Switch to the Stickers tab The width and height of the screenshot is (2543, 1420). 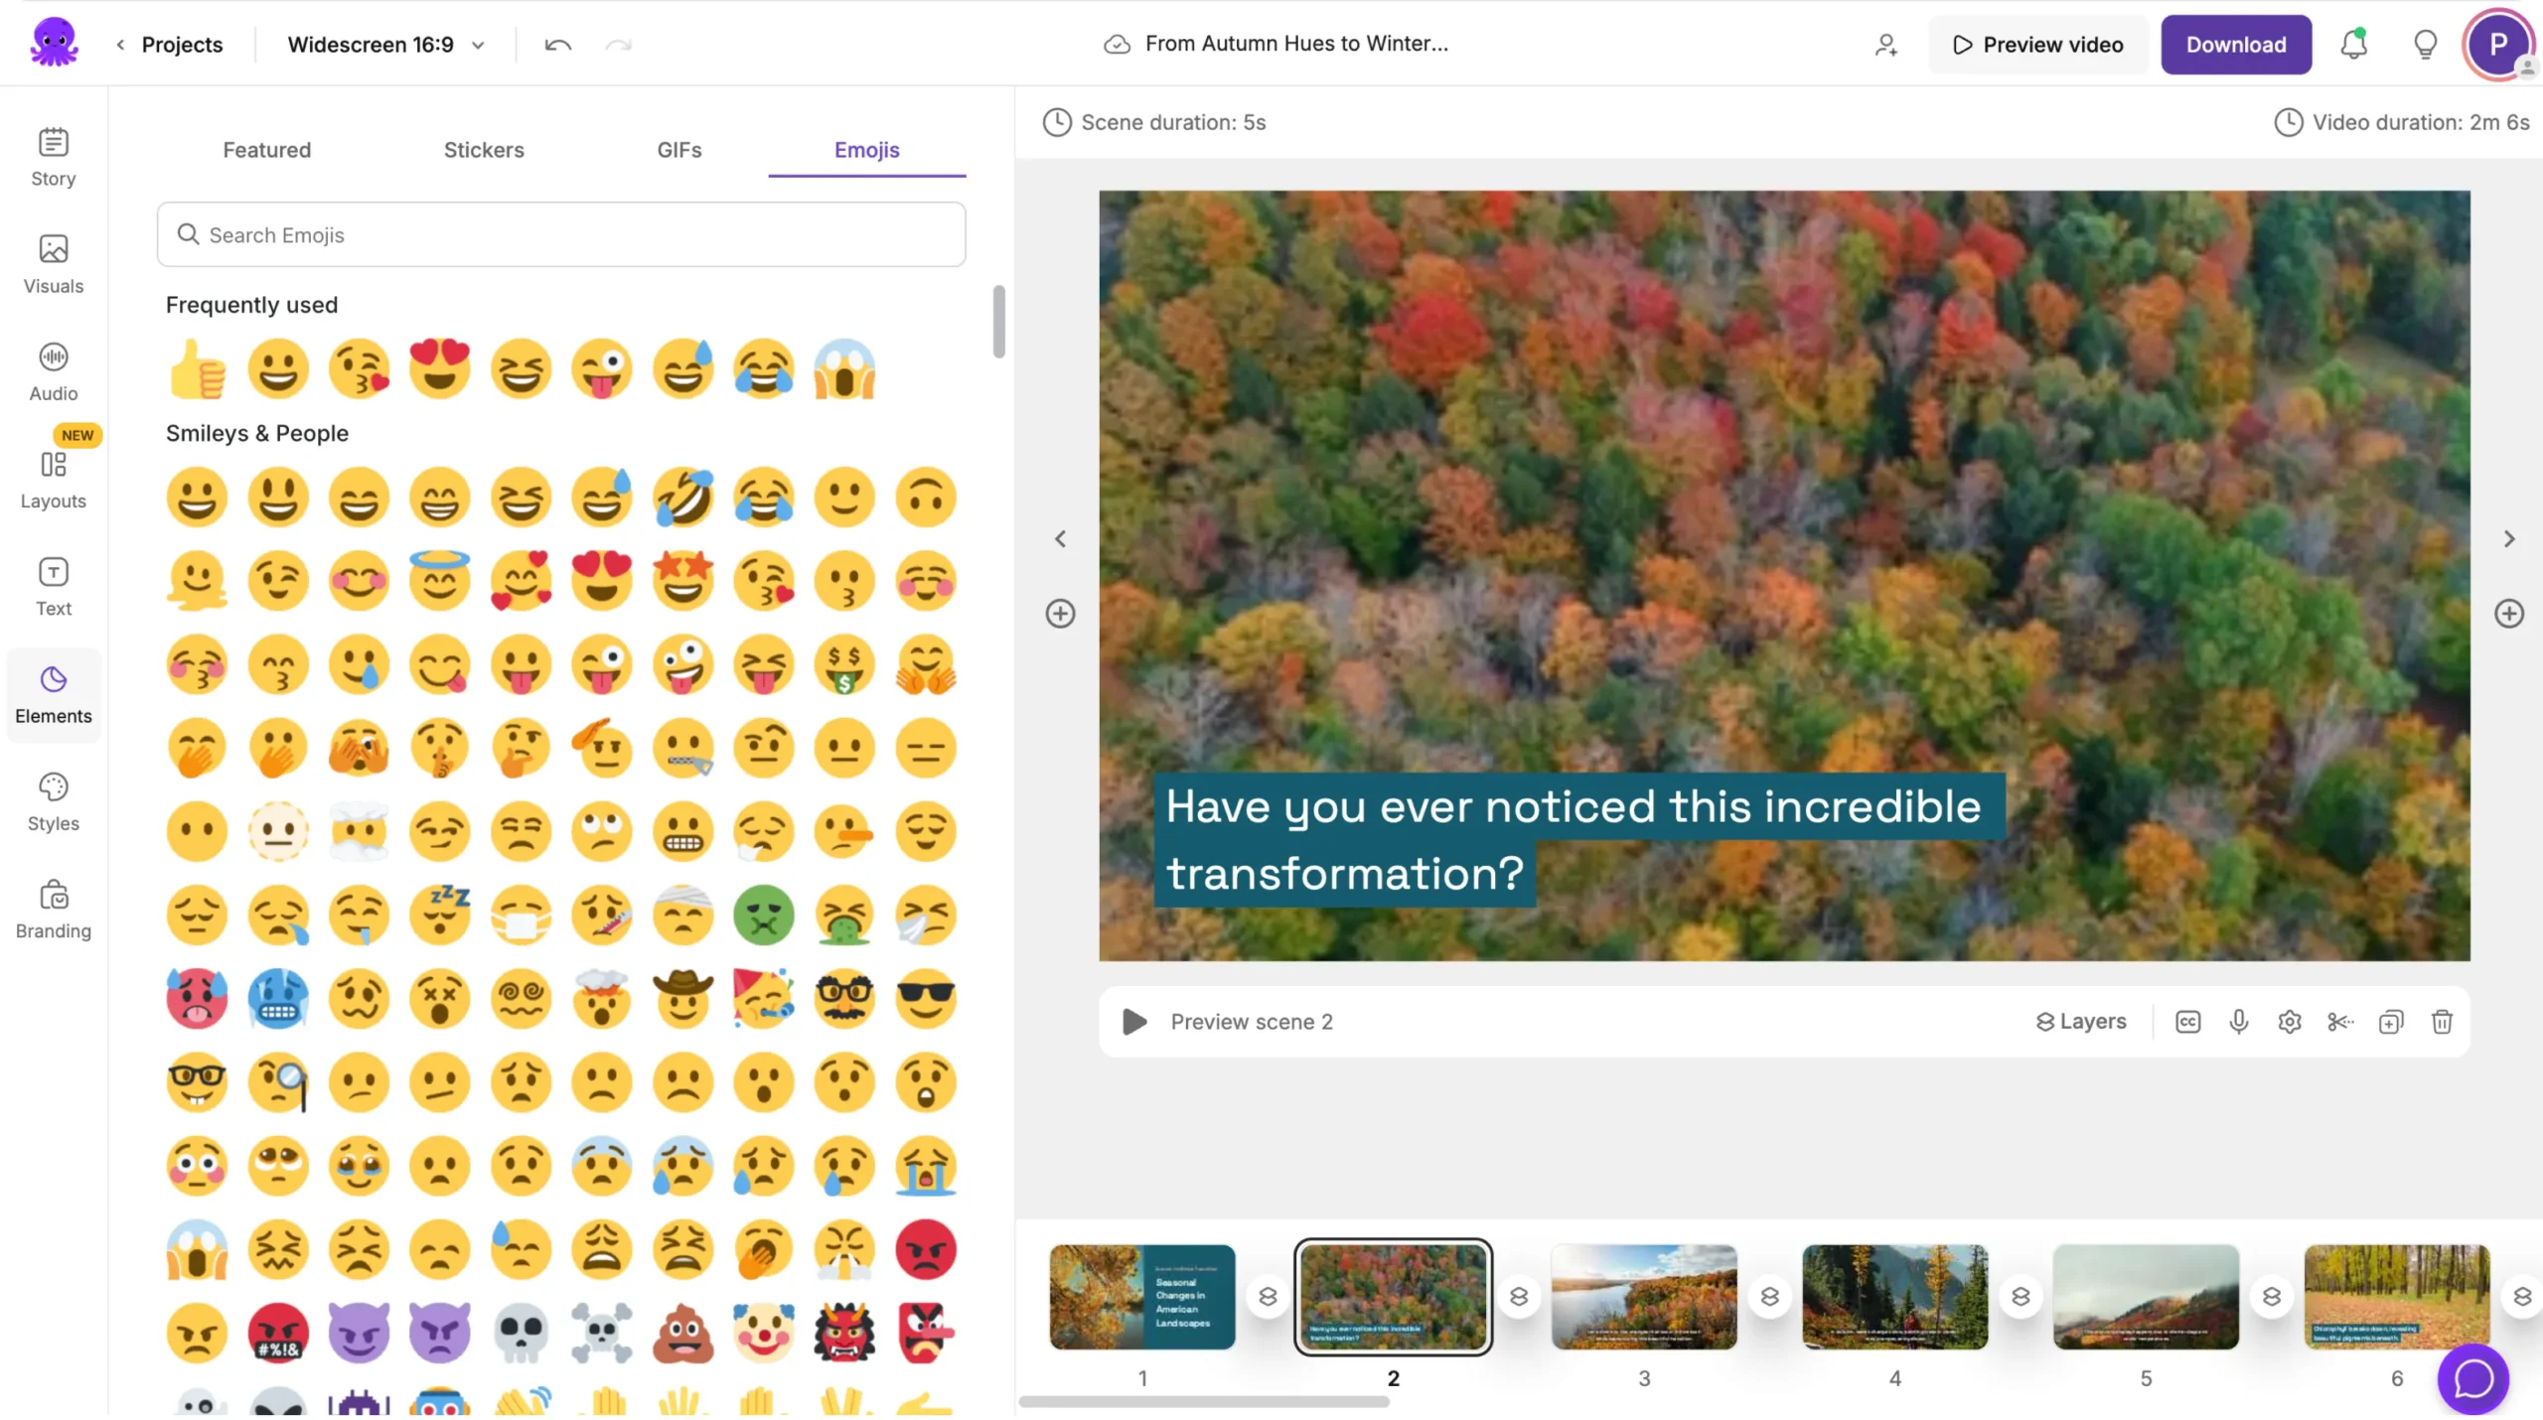click(484, 150)
